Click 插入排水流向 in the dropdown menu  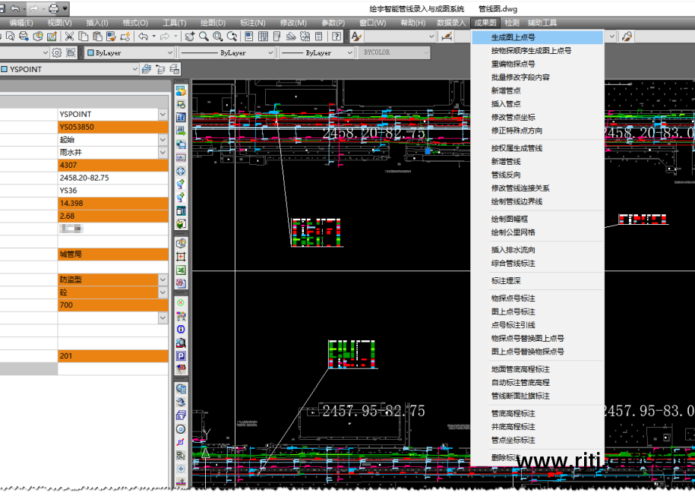pyautogui.click(x=513, y=250)
